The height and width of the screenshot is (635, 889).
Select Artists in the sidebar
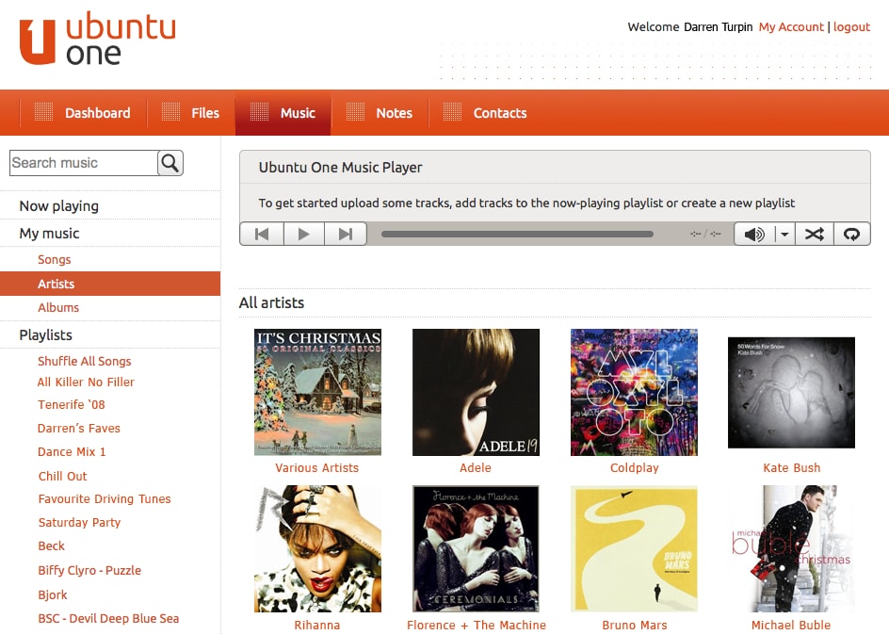coord(110,284)
